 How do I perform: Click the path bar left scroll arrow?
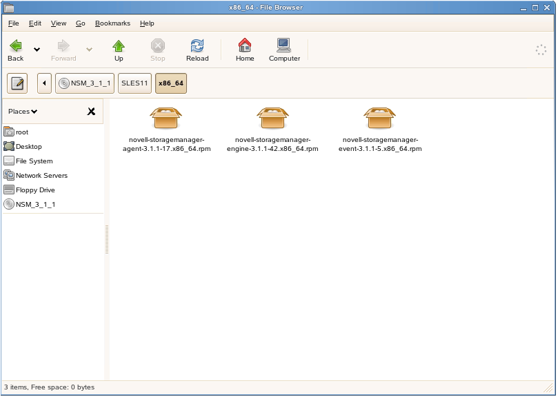pos(44,83)
